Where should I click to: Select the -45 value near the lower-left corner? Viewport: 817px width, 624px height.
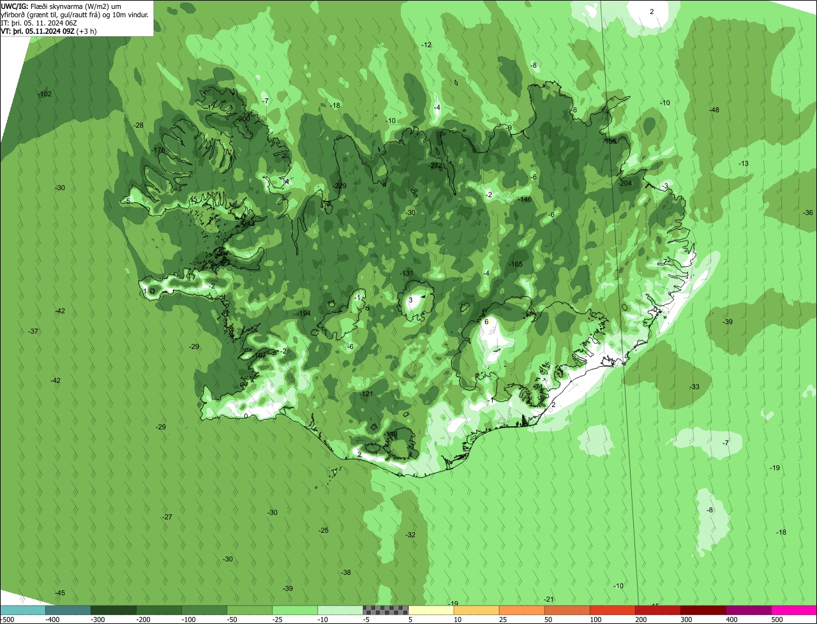(x=60, y=593)
